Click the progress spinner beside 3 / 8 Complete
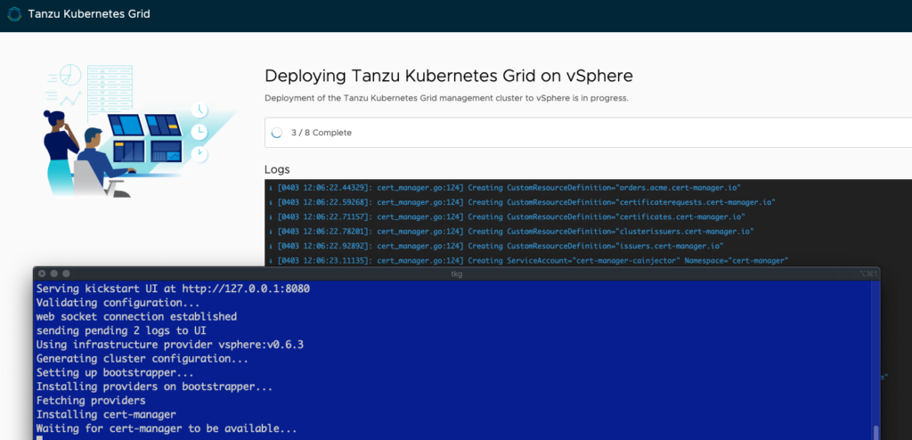The width and height of the screenshot is (912, 440). point(277,133)
